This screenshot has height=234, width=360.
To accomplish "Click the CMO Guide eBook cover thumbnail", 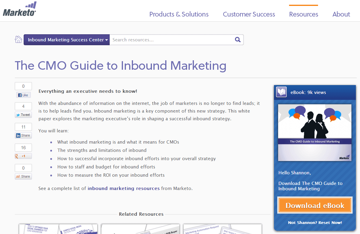I will pos(315,133).
